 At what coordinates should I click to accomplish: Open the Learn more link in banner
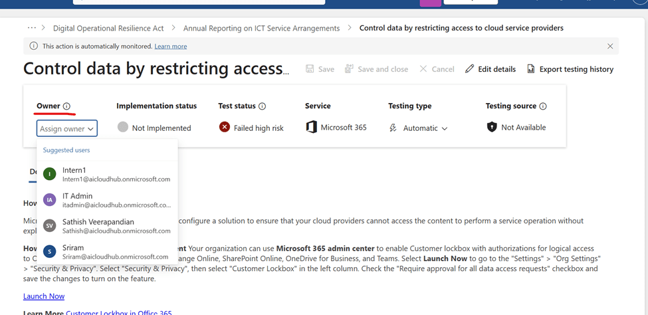tap(170, 47)
